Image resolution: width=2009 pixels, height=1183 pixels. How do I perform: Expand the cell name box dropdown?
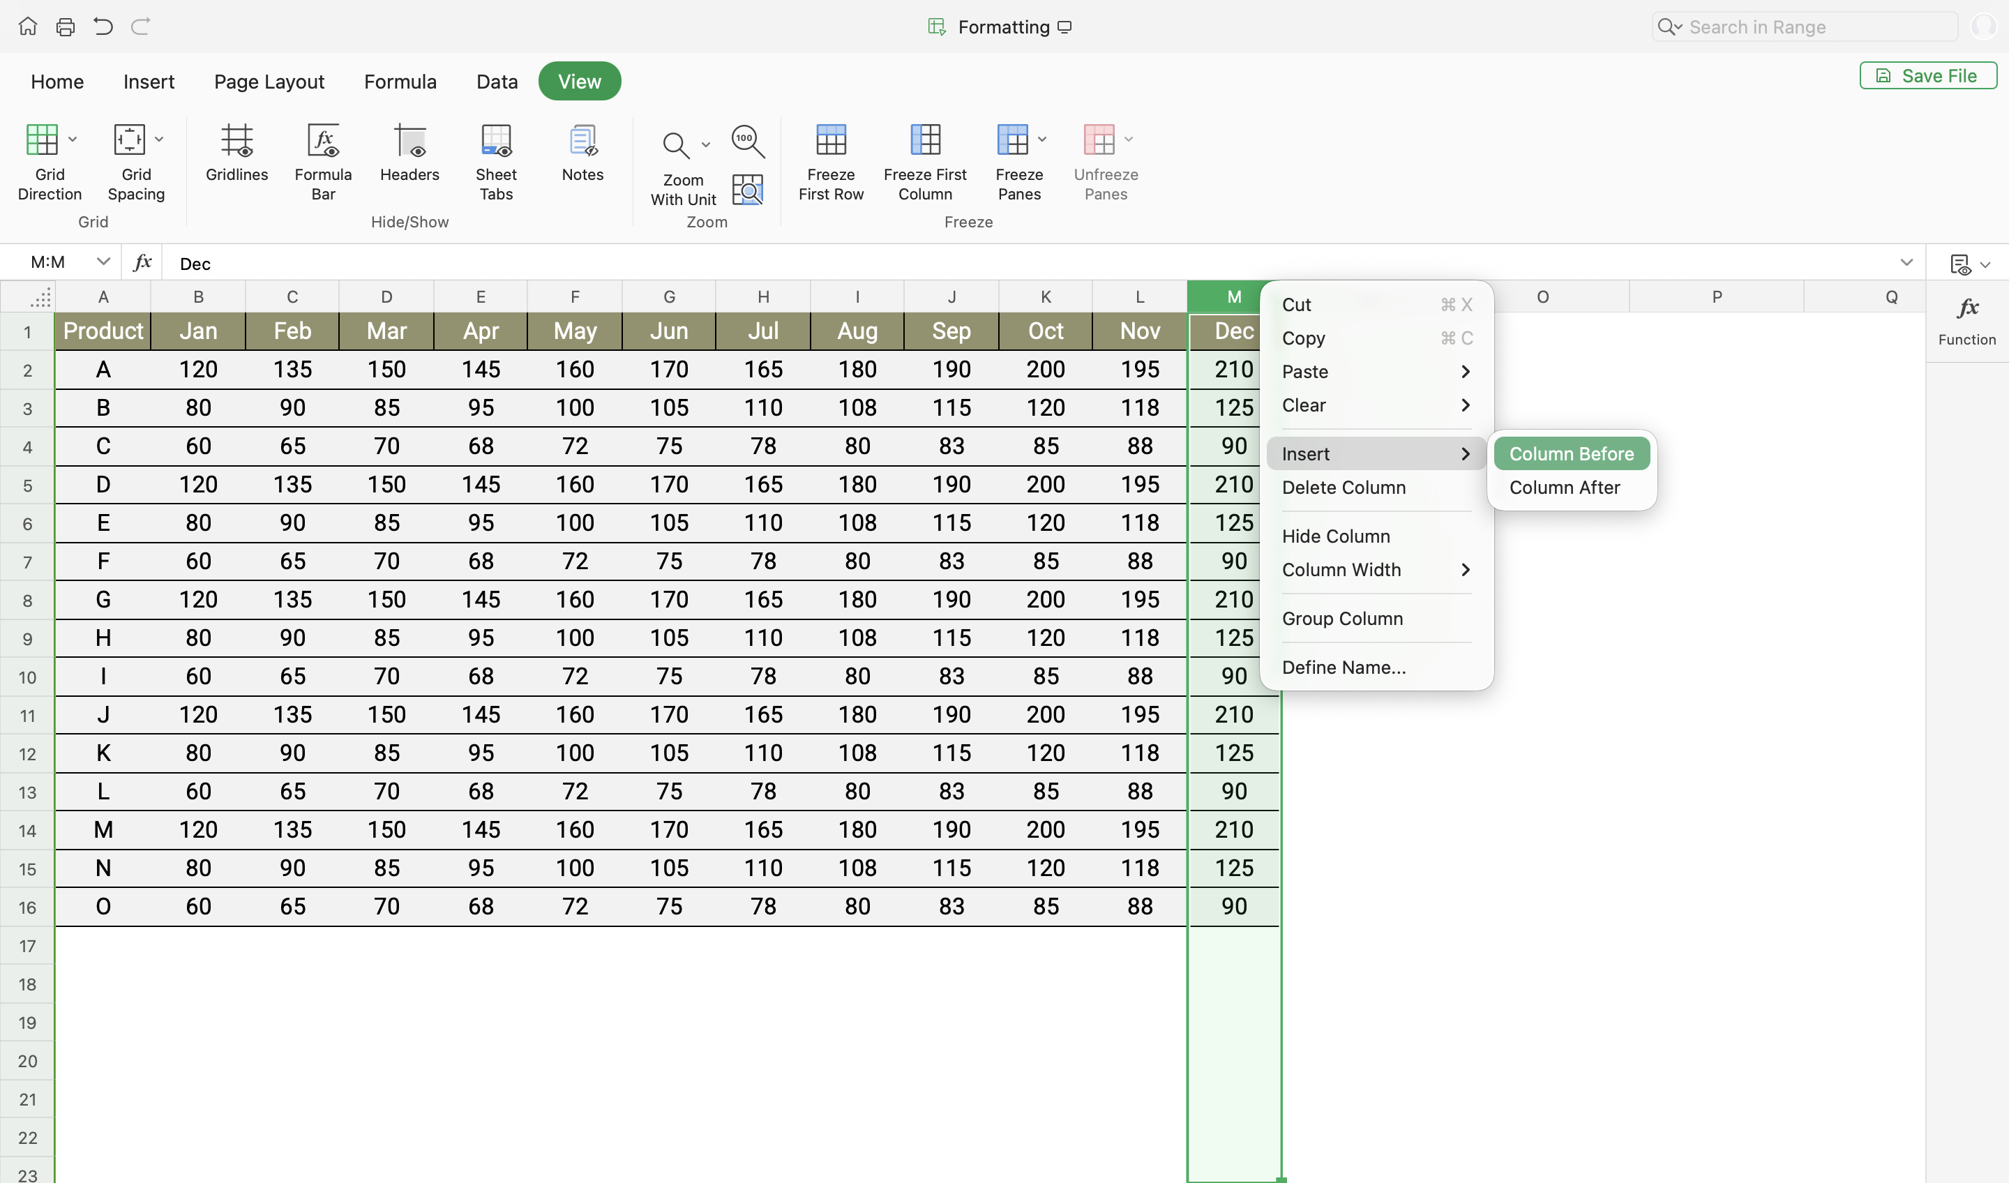pos(103,262)
